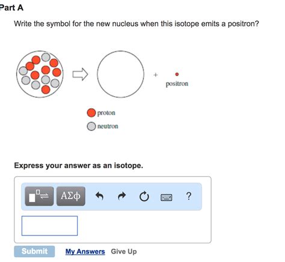Open the My Answers link
Screen dimensions: 285x262
pos(85,251)
